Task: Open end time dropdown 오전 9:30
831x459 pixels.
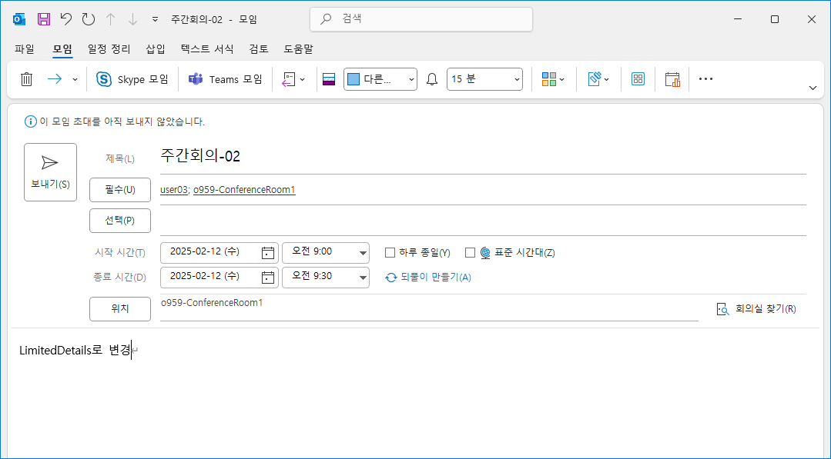Action: click(x=326, y=277)
